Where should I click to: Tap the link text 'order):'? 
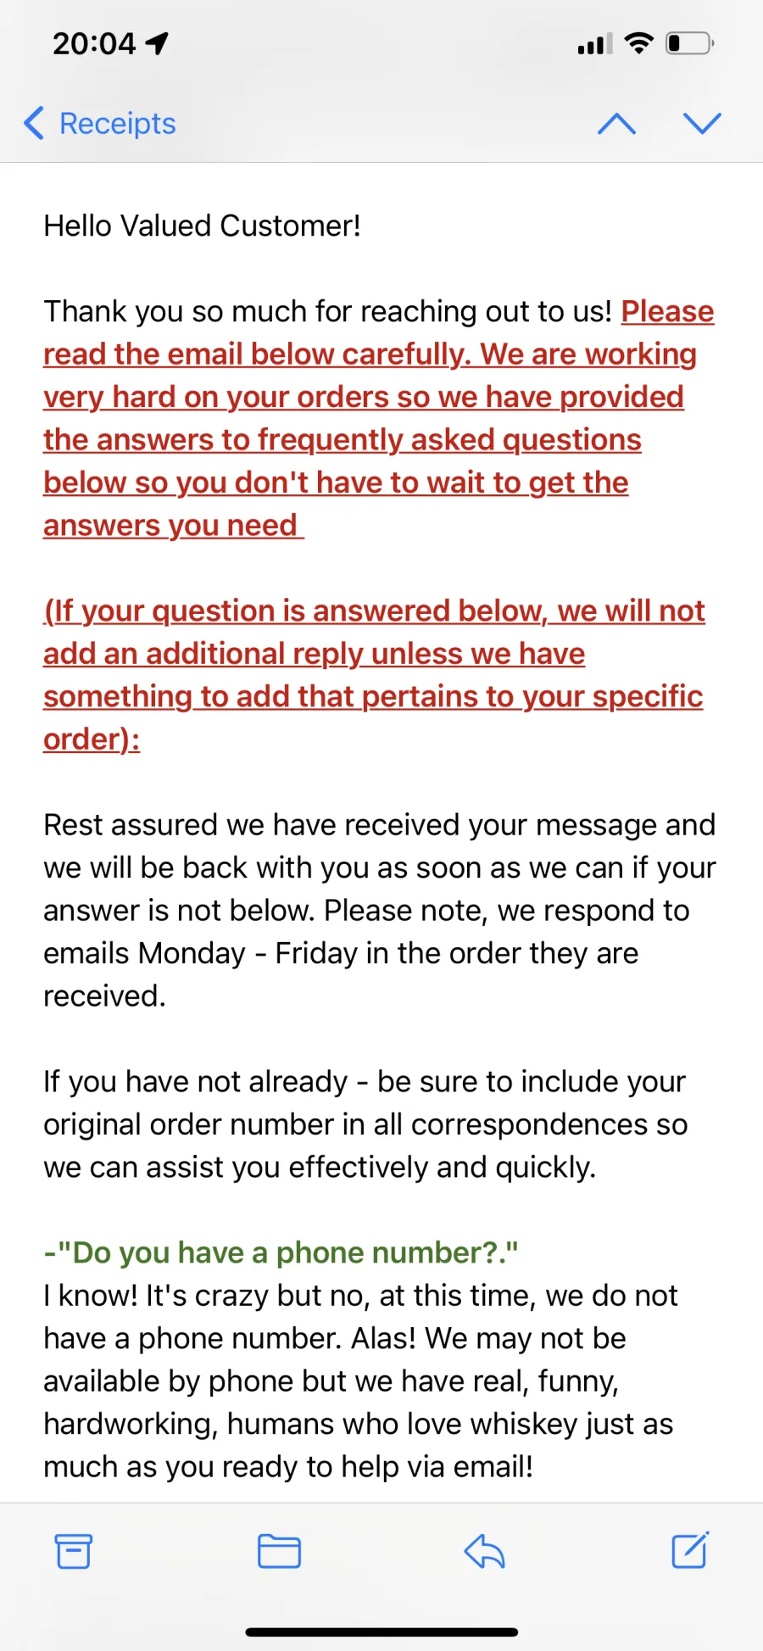[92, 739]
